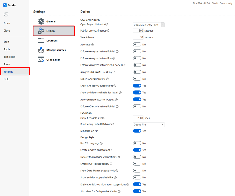Click the Locations folder icon
Image resolution: width=235 pixels, height=196 pixels.
[41, 40]
